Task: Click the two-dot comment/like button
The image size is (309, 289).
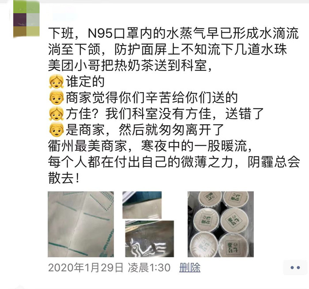Action: [295, 267]
